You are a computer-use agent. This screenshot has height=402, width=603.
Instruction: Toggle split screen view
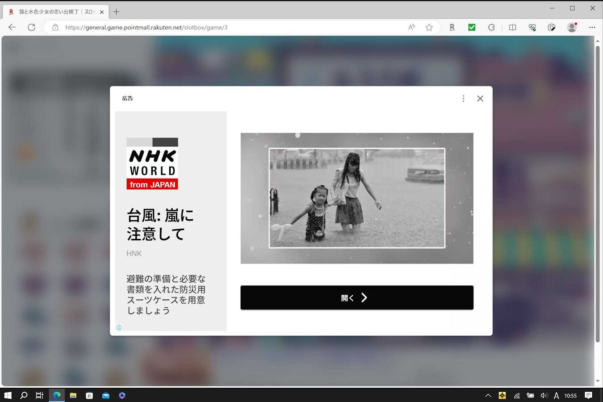(x=512, y=27)
